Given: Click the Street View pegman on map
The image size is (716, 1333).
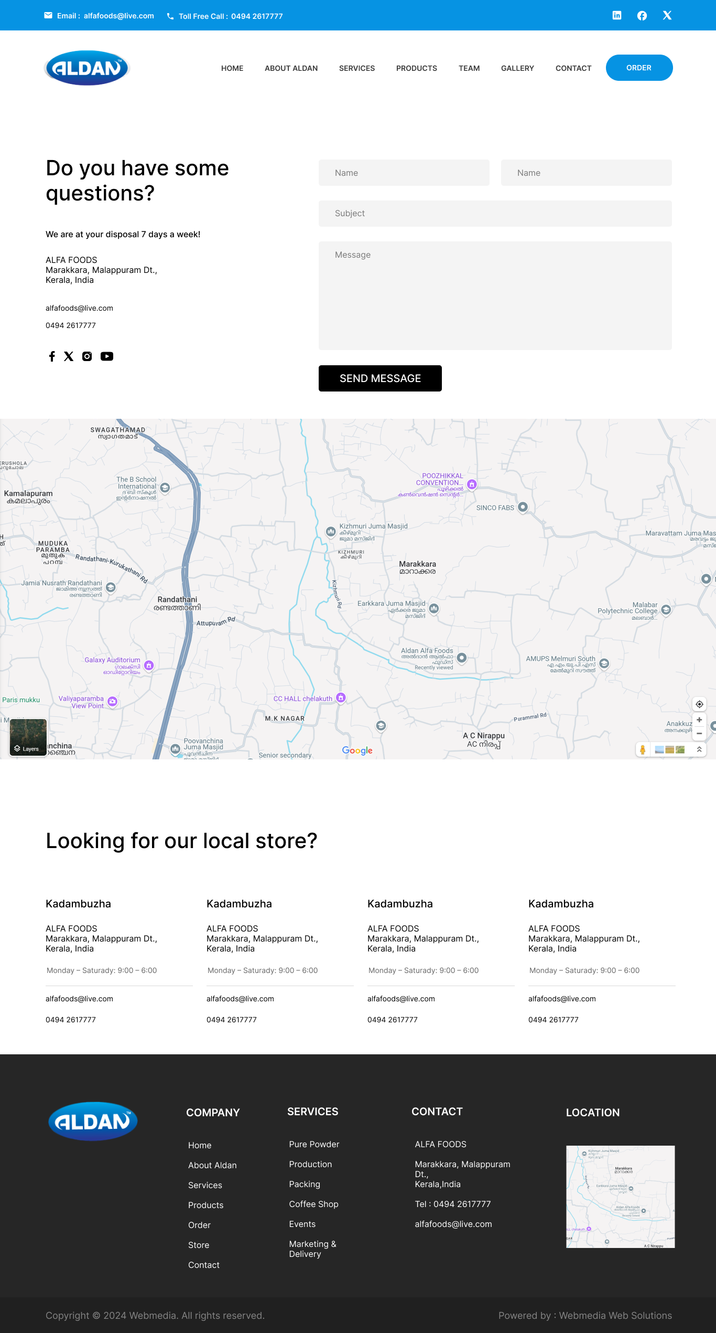Looking at the screenshot, I should point(643,749).
